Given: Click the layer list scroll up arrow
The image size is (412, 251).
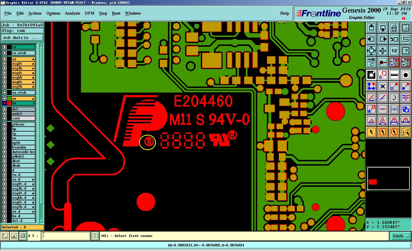Looking at the screenshot, I should click(41, 45).
